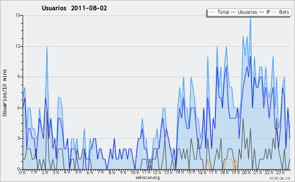Click the '10 h' x-axis label
Viewport: 295px width, 182px height.
135,172
